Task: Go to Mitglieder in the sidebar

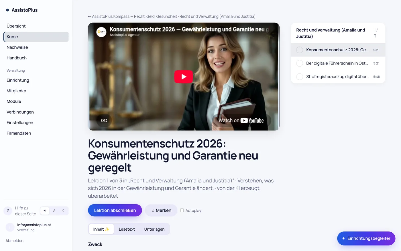Action: (36, 91)
